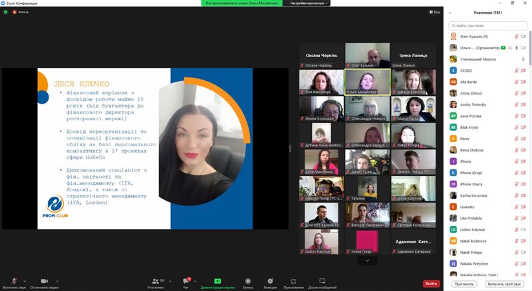Collapse participants panel with header chevron

point(450,13)
